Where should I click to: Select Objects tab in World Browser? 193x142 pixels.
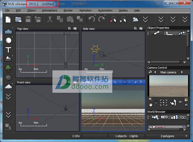tap(155, 117)
